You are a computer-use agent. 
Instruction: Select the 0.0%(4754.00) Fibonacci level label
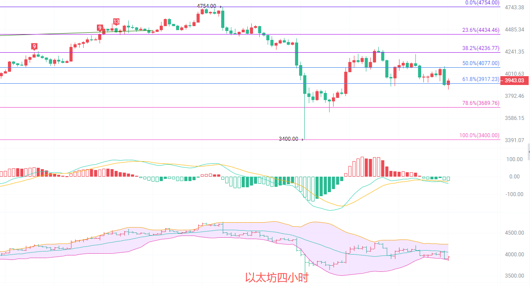coord(482,3)
